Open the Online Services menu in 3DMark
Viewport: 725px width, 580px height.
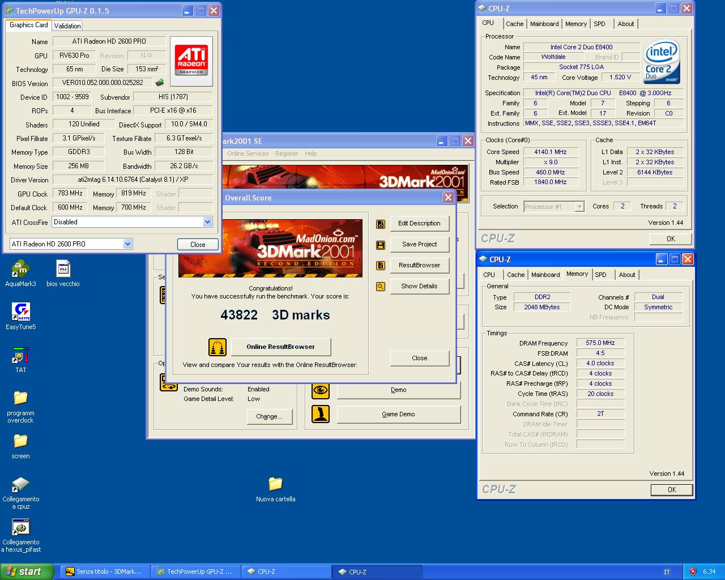pyautogui.click(x=248, y=153)
